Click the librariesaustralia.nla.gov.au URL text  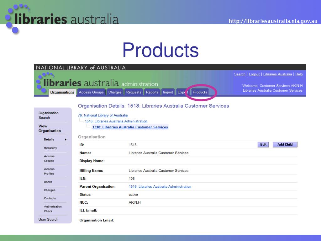(x=273, y=21)
